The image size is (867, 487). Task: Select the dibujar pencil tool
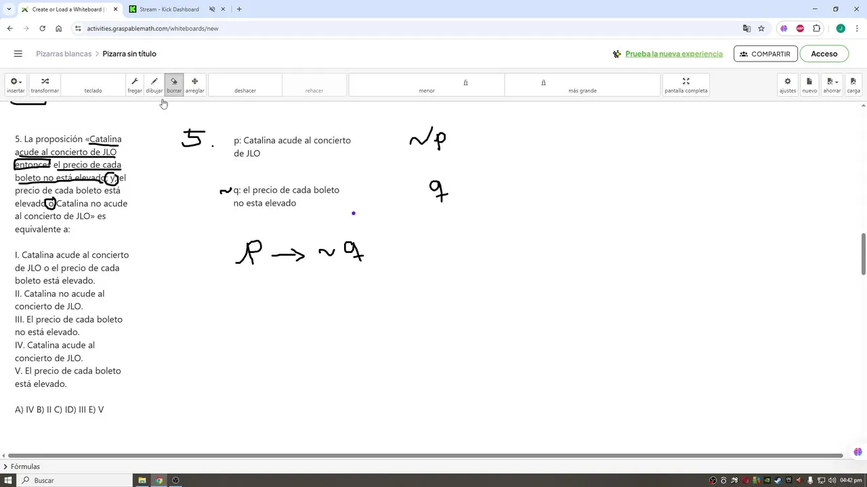(154, 85)
